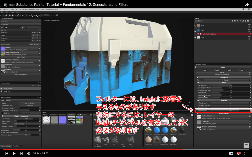
Task: Adjust Rust Spreading slider
Action: (x=231, y=85)
